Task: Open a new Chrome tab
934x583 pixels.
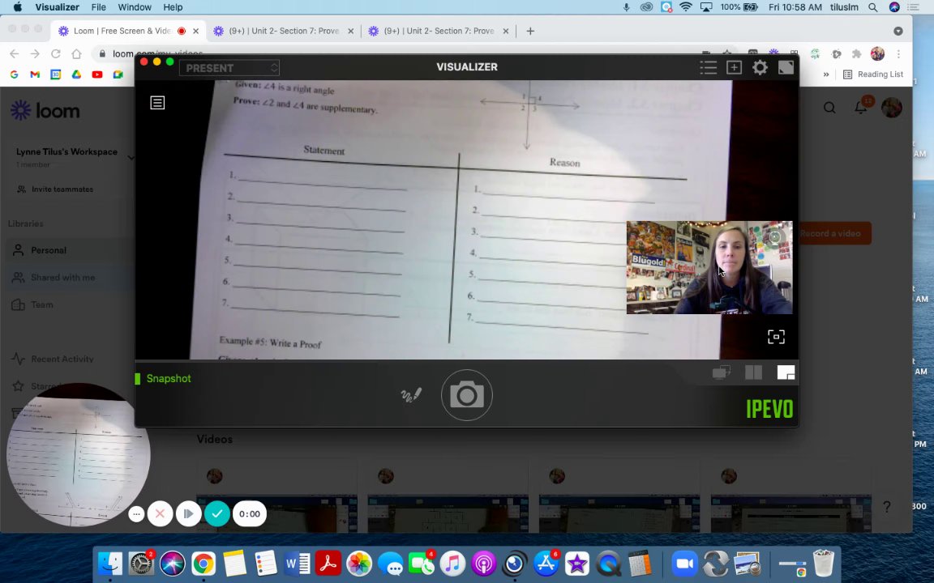Action: tap(530, 31)
